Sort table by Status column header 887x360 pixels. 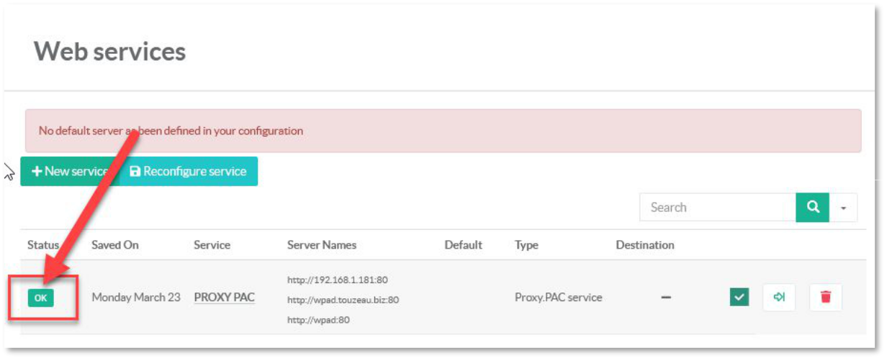(42, 245)
